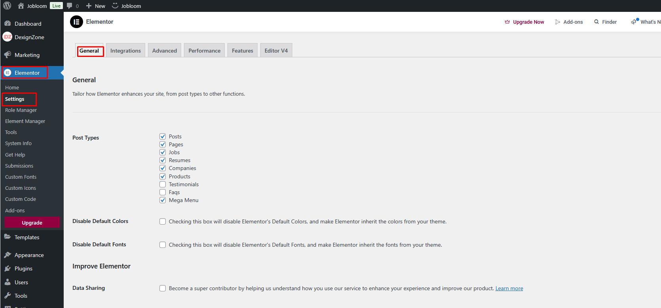Check the Disable Default Colors box
661x308 pixels.
tap(163, 221)
